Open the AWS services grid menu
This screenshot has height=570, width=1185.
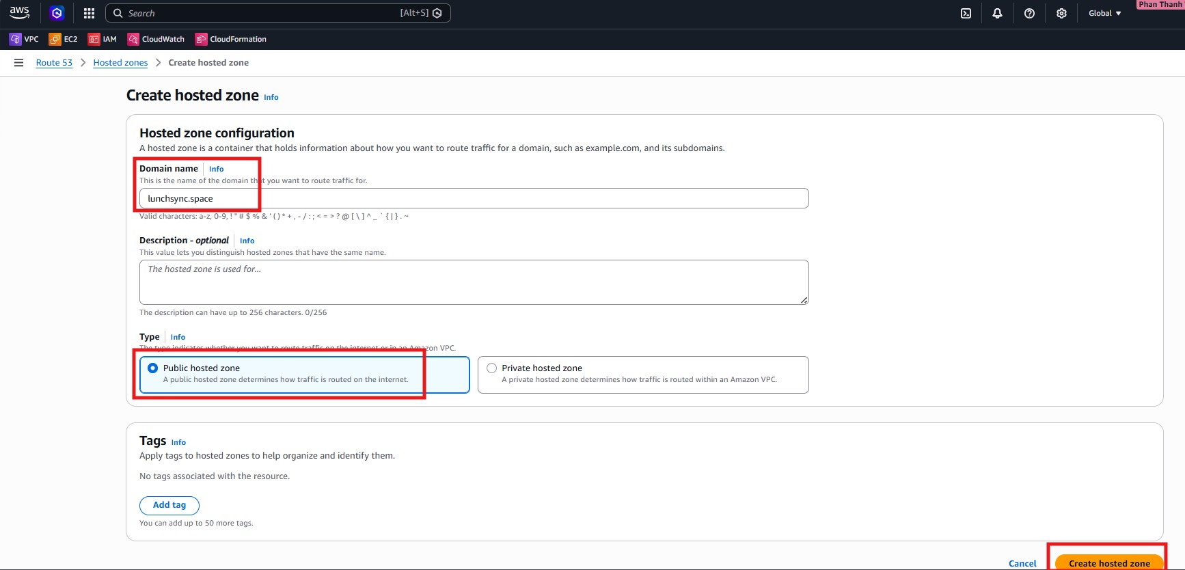click(89, 13)
